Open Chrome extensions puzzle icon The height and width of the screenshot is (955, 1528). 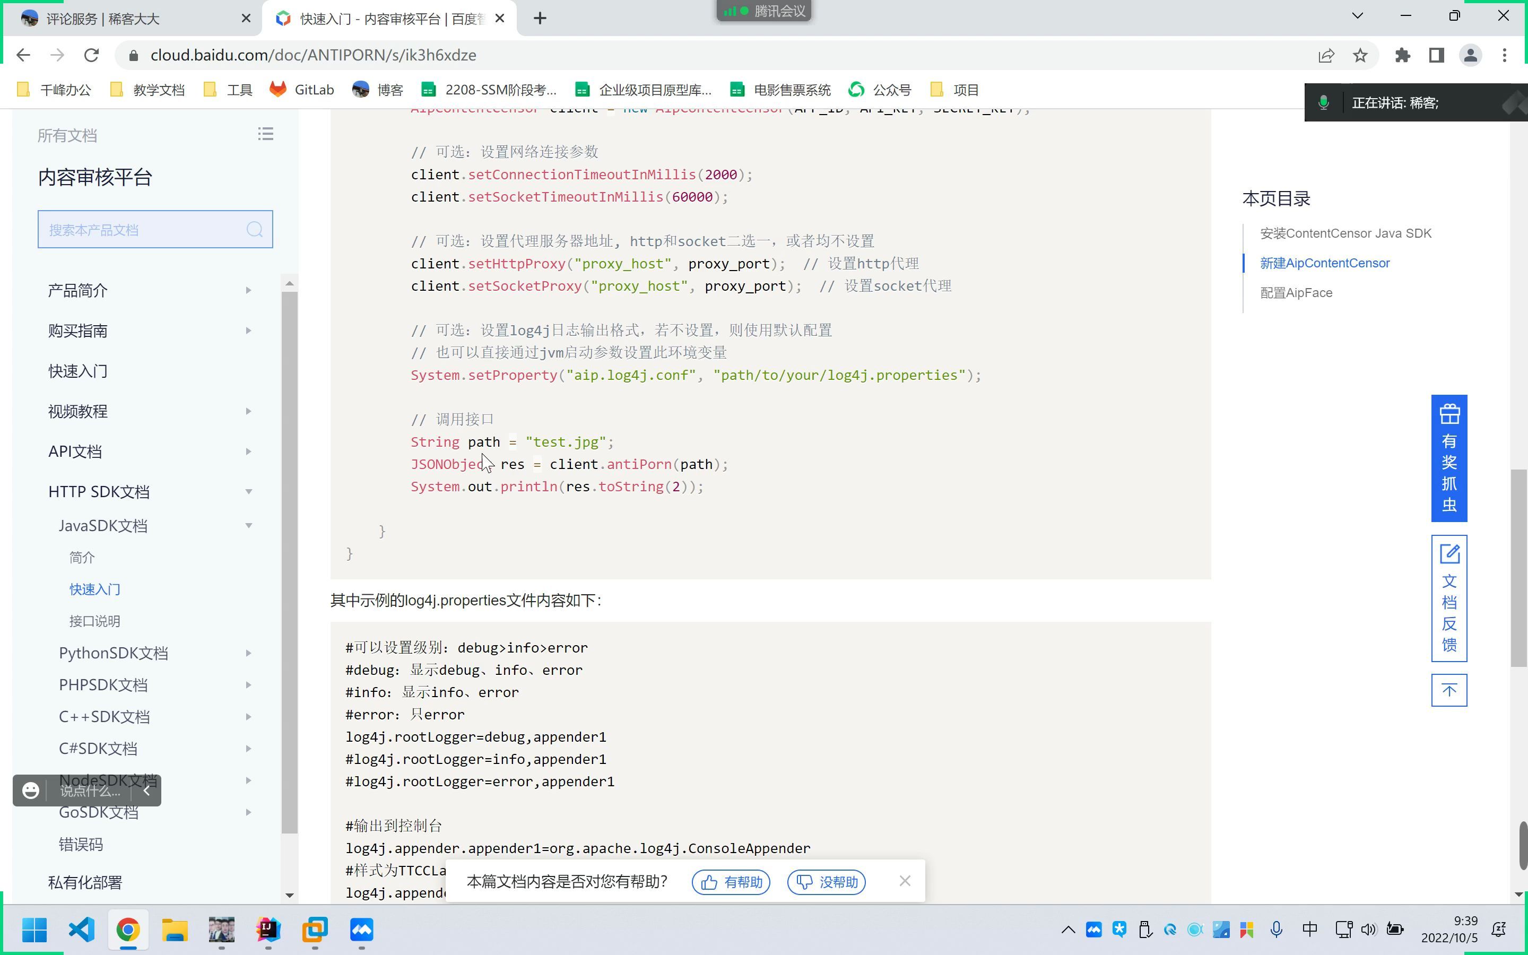[1402, 56]
